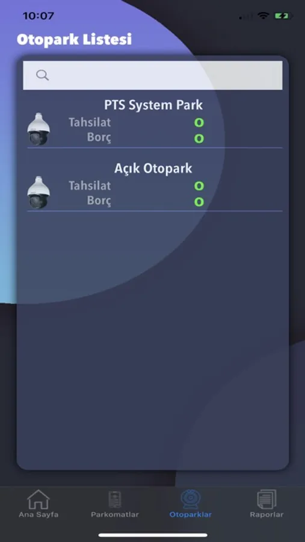Tap the search magnifier icon
The width and height of the screenshot is (305, 542).
pyautogui.click(x=43, y=75)
